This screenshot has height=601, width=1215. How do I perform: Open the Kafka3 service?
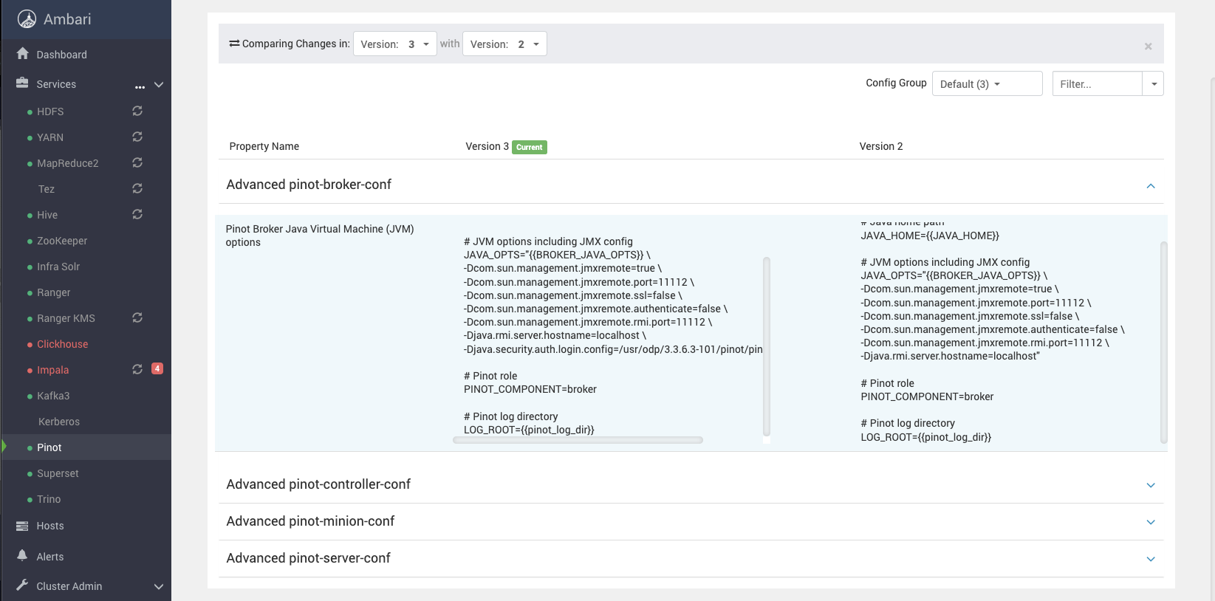point(53,396)
